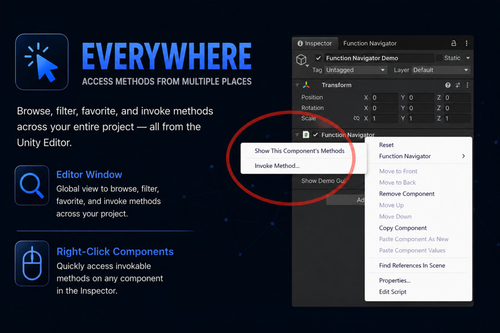Viewport: 500px width, 333px height.
Task: Click the Show Demo Gui property label
Action: click(x=324, y=181)
